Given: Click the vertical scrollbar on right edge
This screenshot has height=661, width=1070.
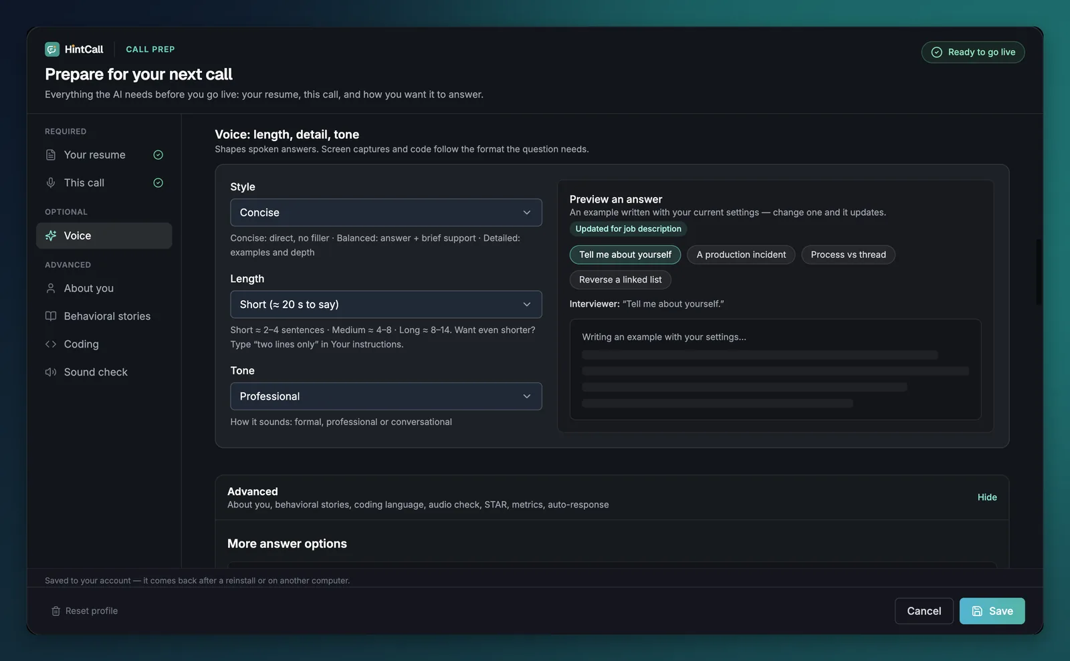Looking at the screenshot, I should click(1039, 272).
